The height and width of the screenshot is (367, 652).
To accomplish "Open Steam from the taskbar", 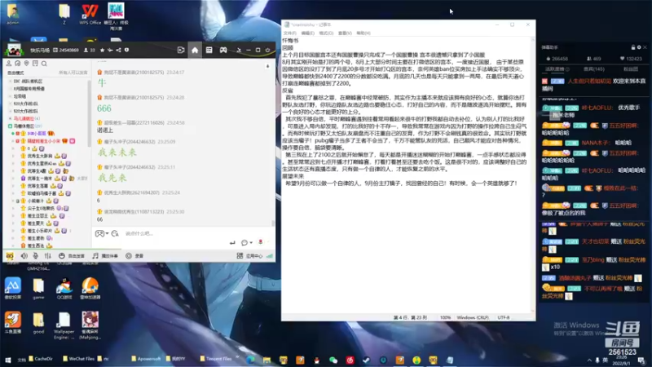I will (366, 360).
